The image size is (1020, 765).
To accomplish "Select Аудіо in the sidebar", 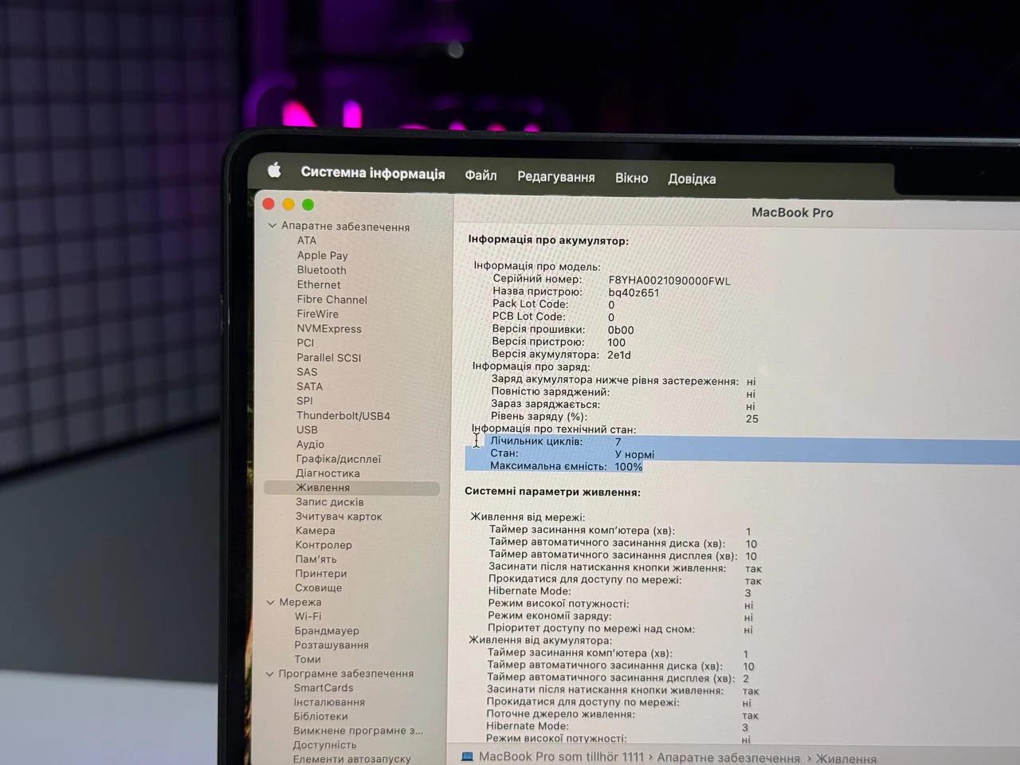I will coord(310,445).
